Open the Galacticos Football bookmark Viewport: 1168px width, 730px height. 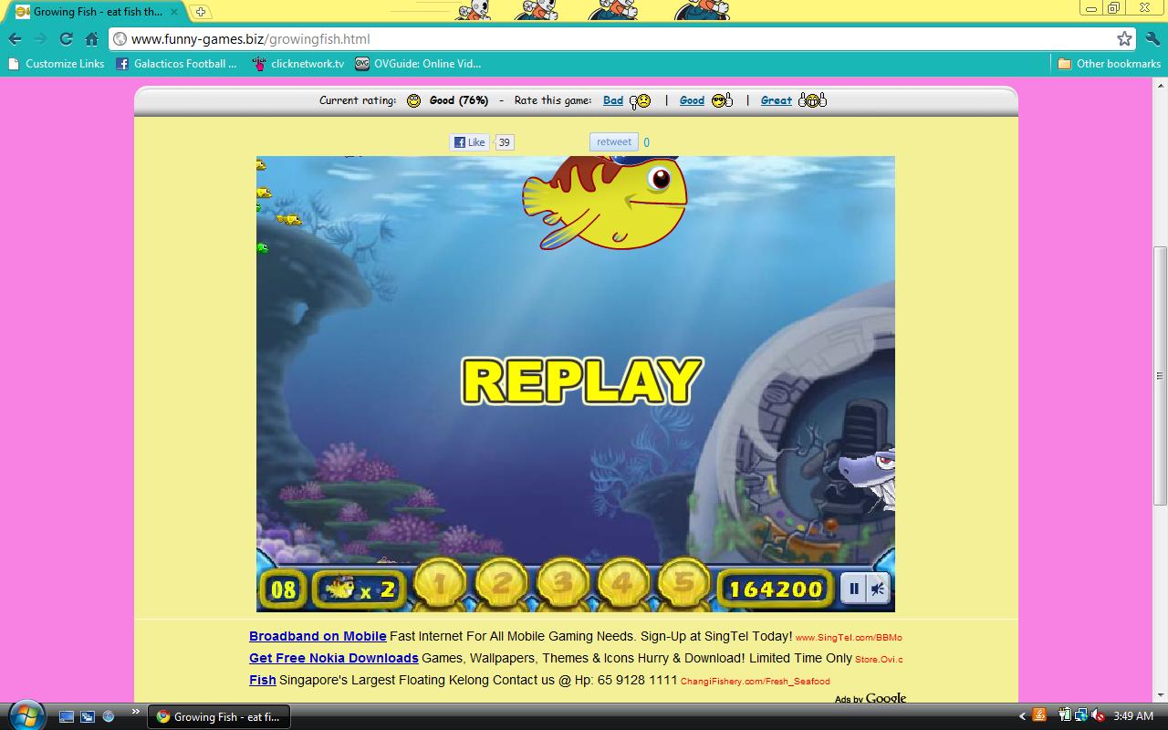[176, 64]
